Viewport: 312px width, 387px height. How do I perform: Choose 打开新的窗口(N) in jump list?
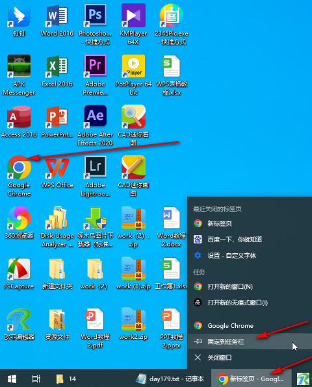(250, 286)
